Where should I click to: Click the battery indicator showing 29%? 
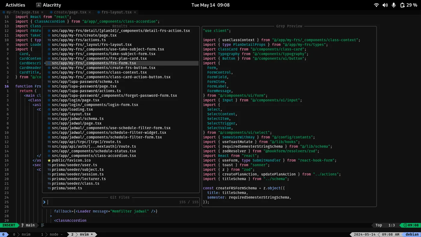(409, 5)
